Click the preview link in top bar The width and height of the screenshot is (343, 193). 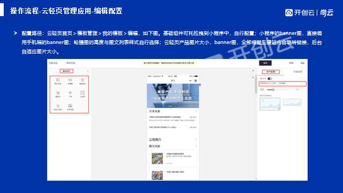[x=291, y=63]
